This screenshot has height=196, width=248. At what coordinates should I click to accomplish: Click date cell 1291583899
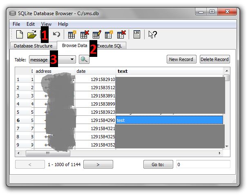point(95,104)
